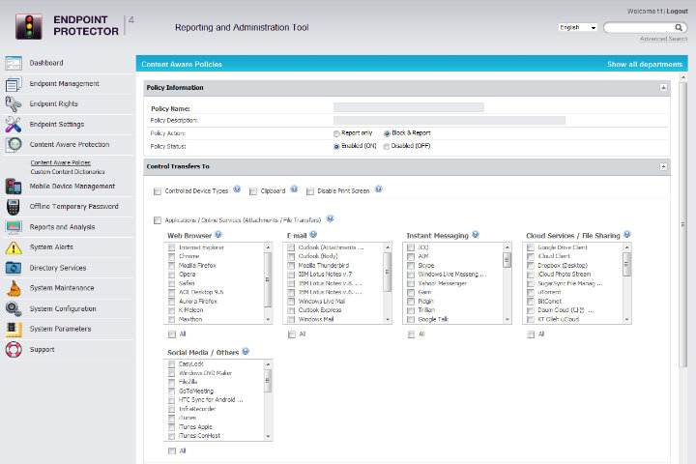Select the Report only radio button

[x=336, y=133]
